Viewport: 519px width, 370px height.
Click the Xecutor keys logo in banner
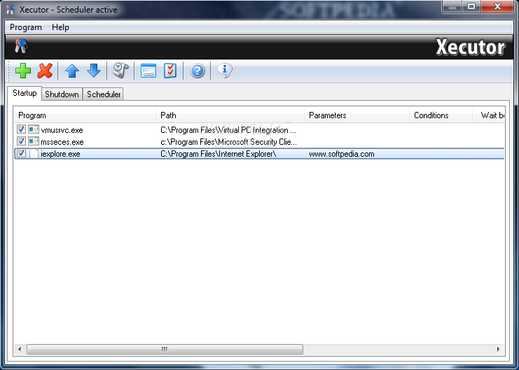coord(21,46)
